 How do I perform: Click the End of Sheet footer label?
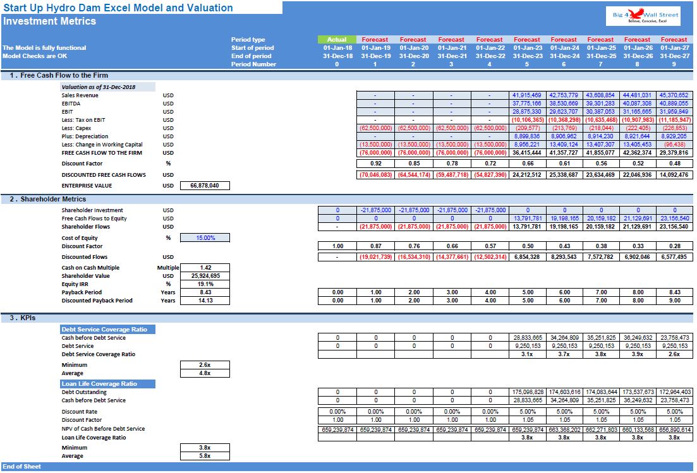click(21, 467)
